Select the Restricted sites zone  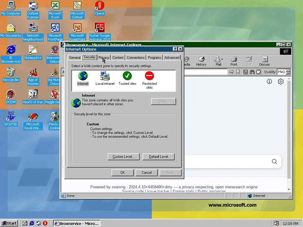[x=149, y=80]
